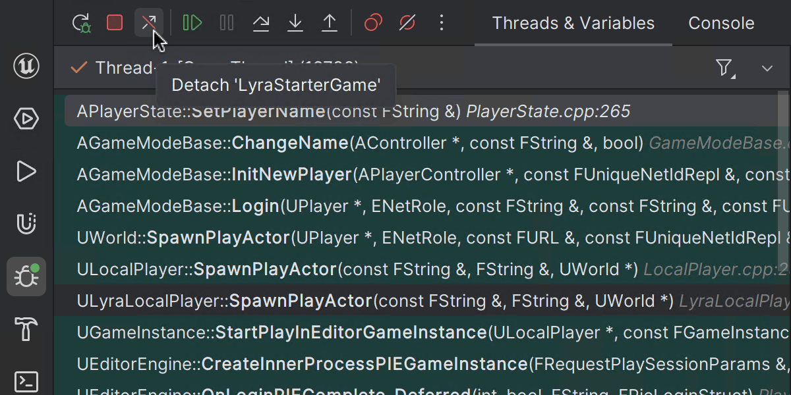This screenshot has height=395, width=791.
Task: Switch to the Console tab
Action: point(721,23)
